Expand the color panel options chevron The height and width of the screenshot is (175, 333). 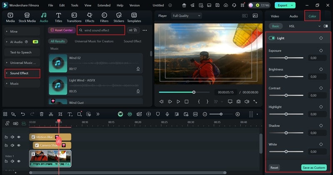pos(319,26)
